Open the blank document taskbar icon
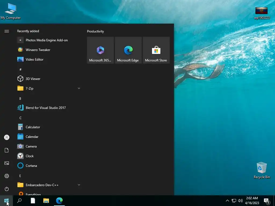Viewport: 275px width, 206px height. pyautogui.click(x=33, y=201)
